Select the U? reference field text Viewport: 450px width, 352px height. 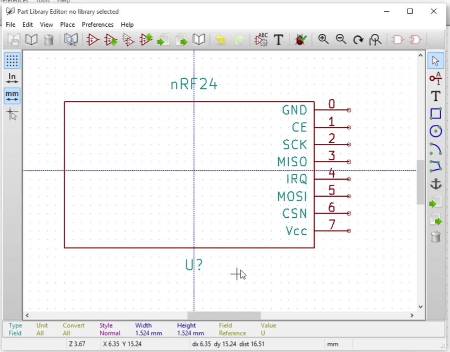(x=194, y=265)
